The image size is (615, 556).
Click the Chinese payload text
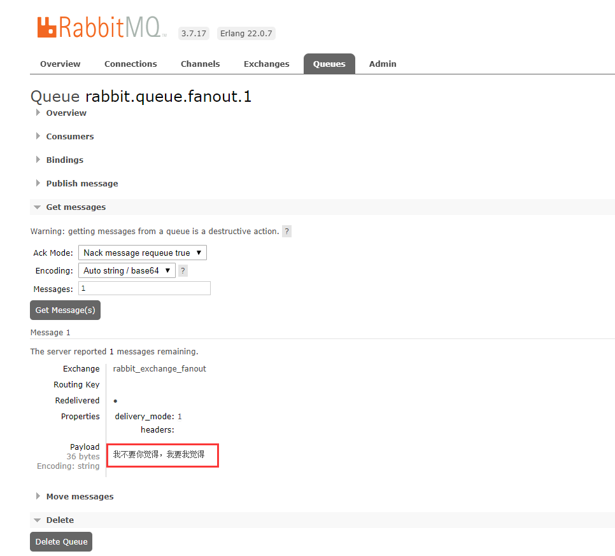159,454
